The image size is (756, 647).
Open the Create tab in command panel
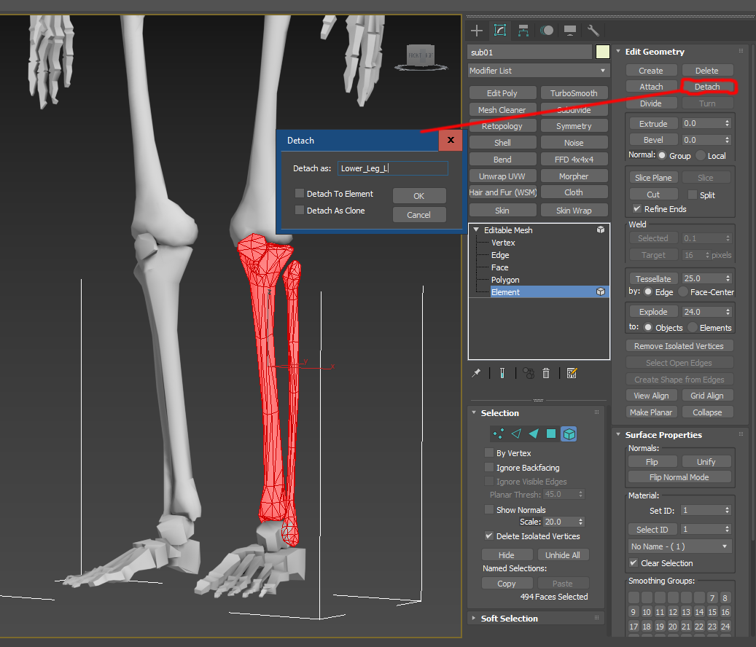point(475,31)
